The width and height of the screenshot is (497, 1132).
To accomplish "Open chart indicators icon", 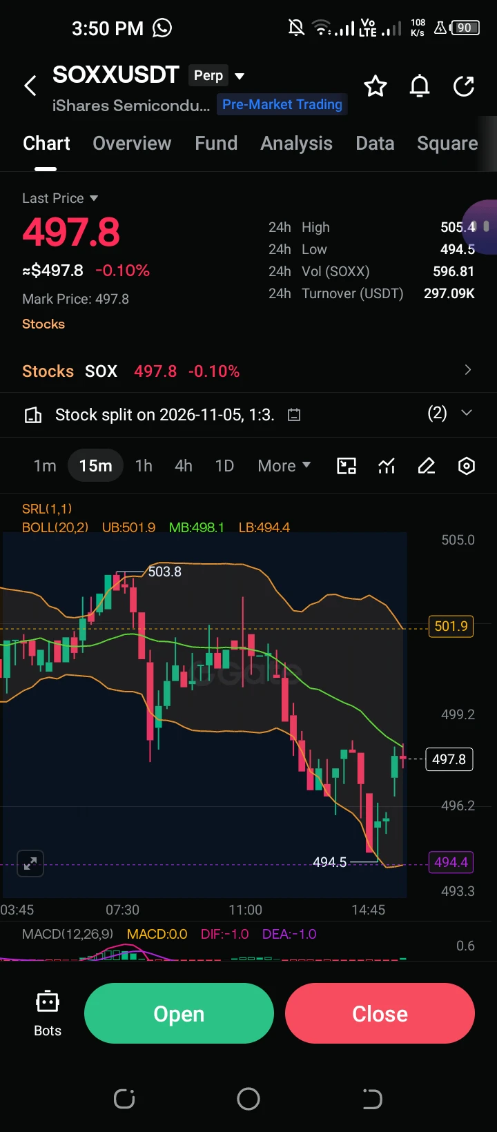I will pos(387,466).
